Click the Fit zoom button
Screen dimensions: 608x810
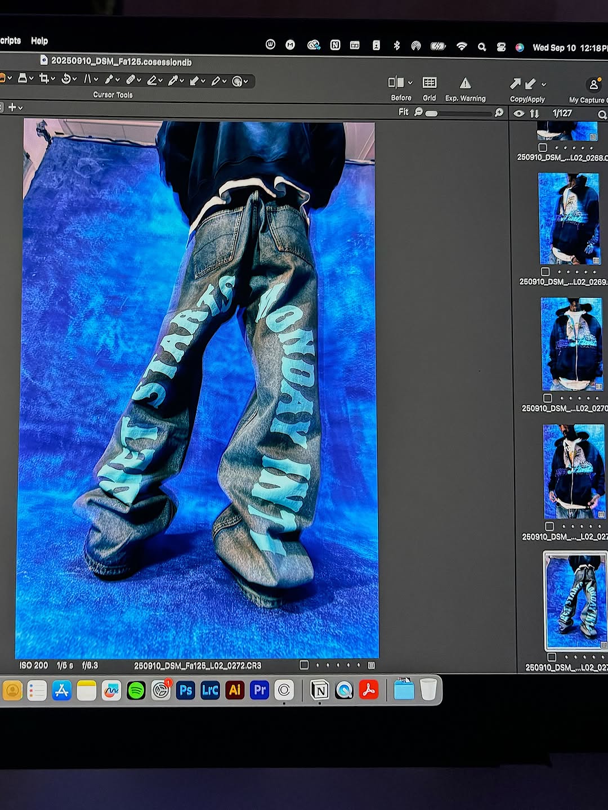click(x=403, y=112)
